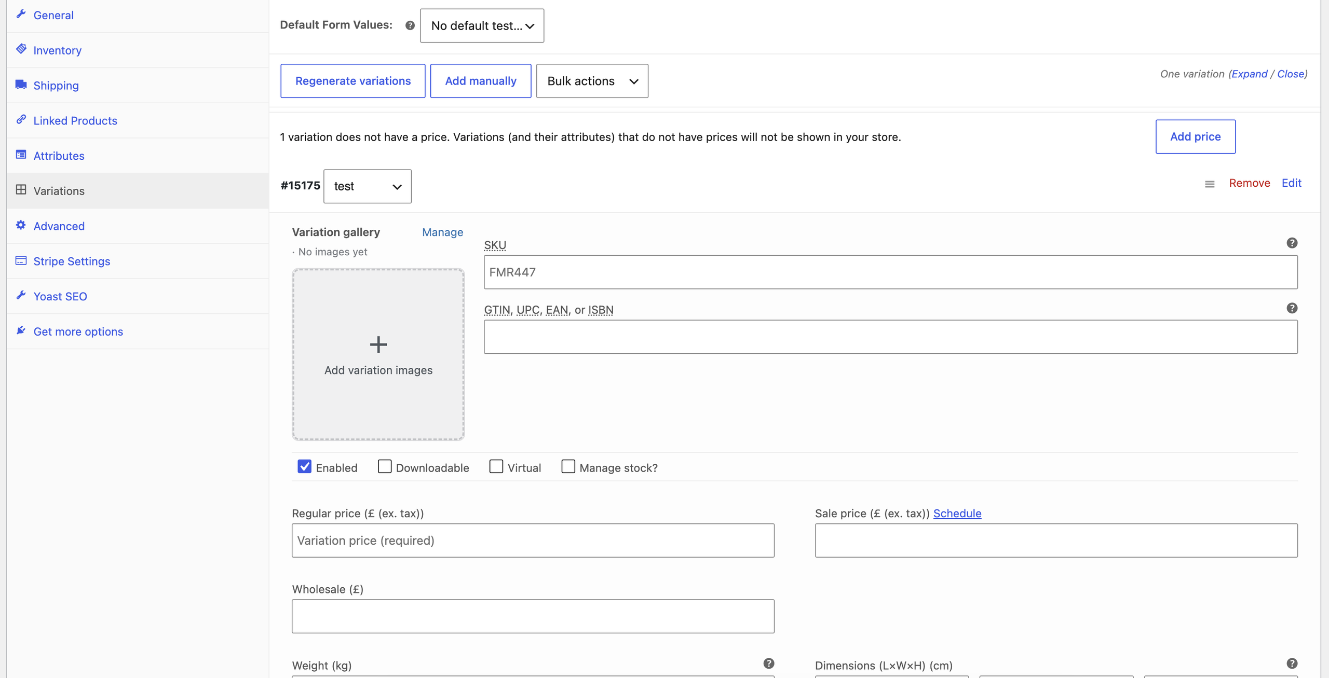Open Manage link for variation gallery
Image resolution: width=1329 pixels, height=678 pixels.
click(x=442, y=232)
